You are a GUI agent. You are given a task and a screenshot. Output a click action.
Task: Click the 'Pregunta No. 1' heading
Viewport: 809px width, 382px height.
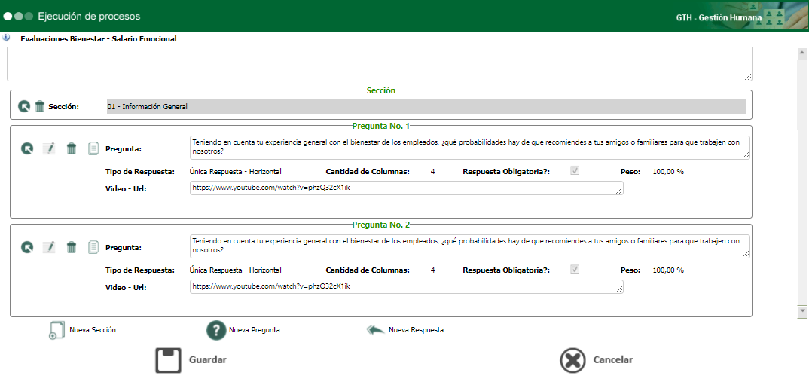(x=380, y=125)
